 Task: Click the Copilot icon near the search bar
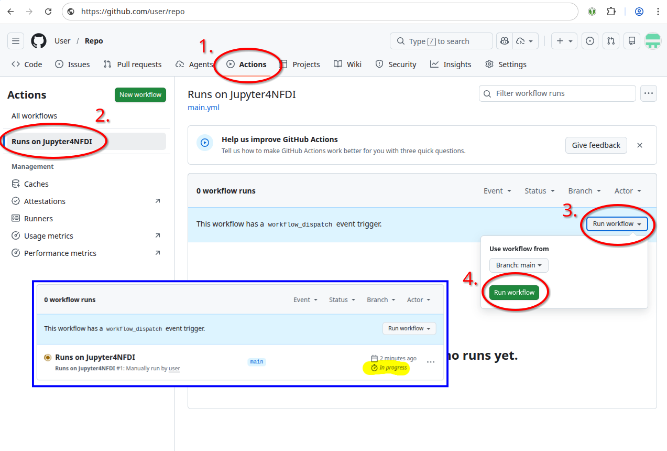tap(504, 40)
